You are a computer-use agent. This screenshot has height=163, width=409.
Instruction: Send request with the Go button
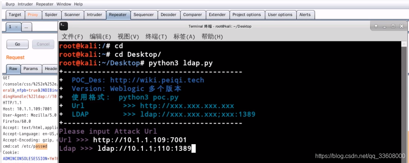coord(17,44)
